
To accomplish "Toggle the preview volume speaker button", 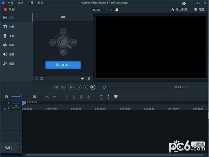I will 93,87.
